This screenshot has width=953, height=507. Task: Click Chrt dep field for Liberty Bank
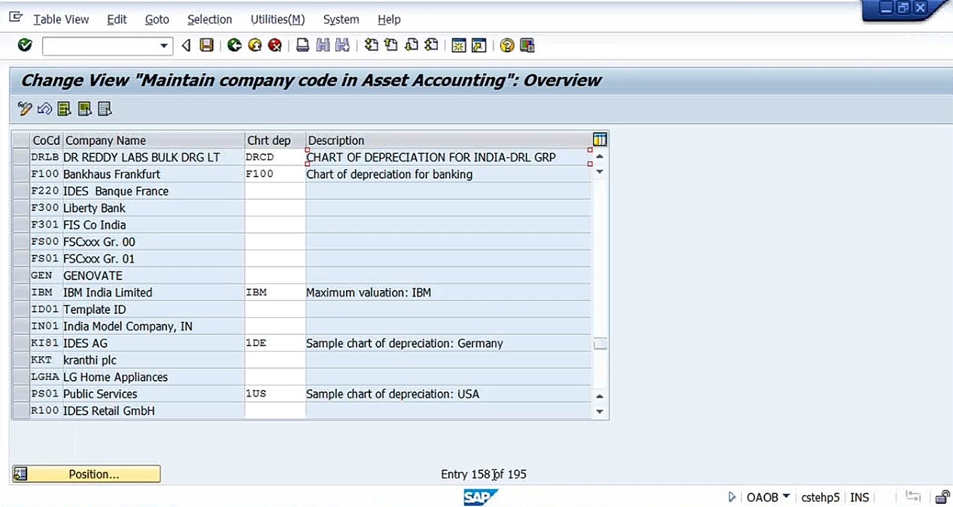click(x=275, y=208)
